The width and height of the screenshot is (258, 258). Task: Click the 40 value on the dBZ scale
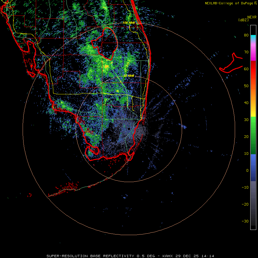pyautogui.click(x=246, y=103)
